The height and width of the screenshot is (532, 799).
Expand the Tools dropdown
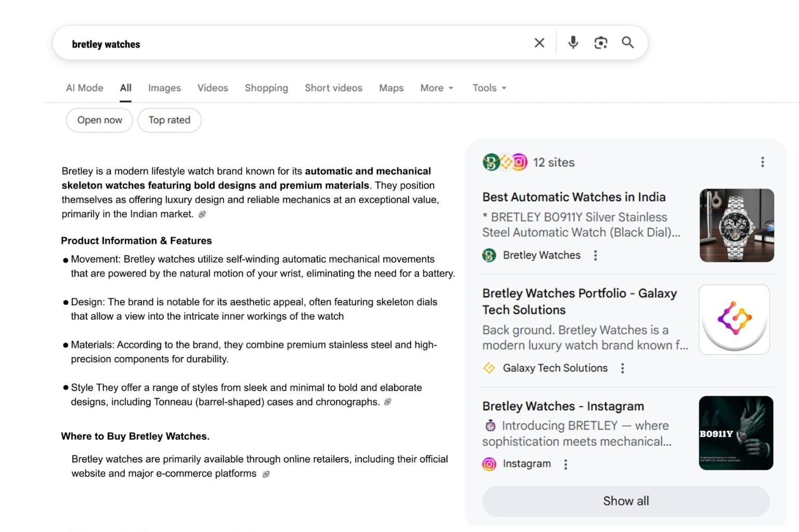489,88
